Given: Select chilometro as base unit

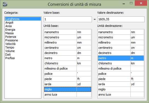Looking at the screenshot, I should pyautogui.click(x=68, y=63).
